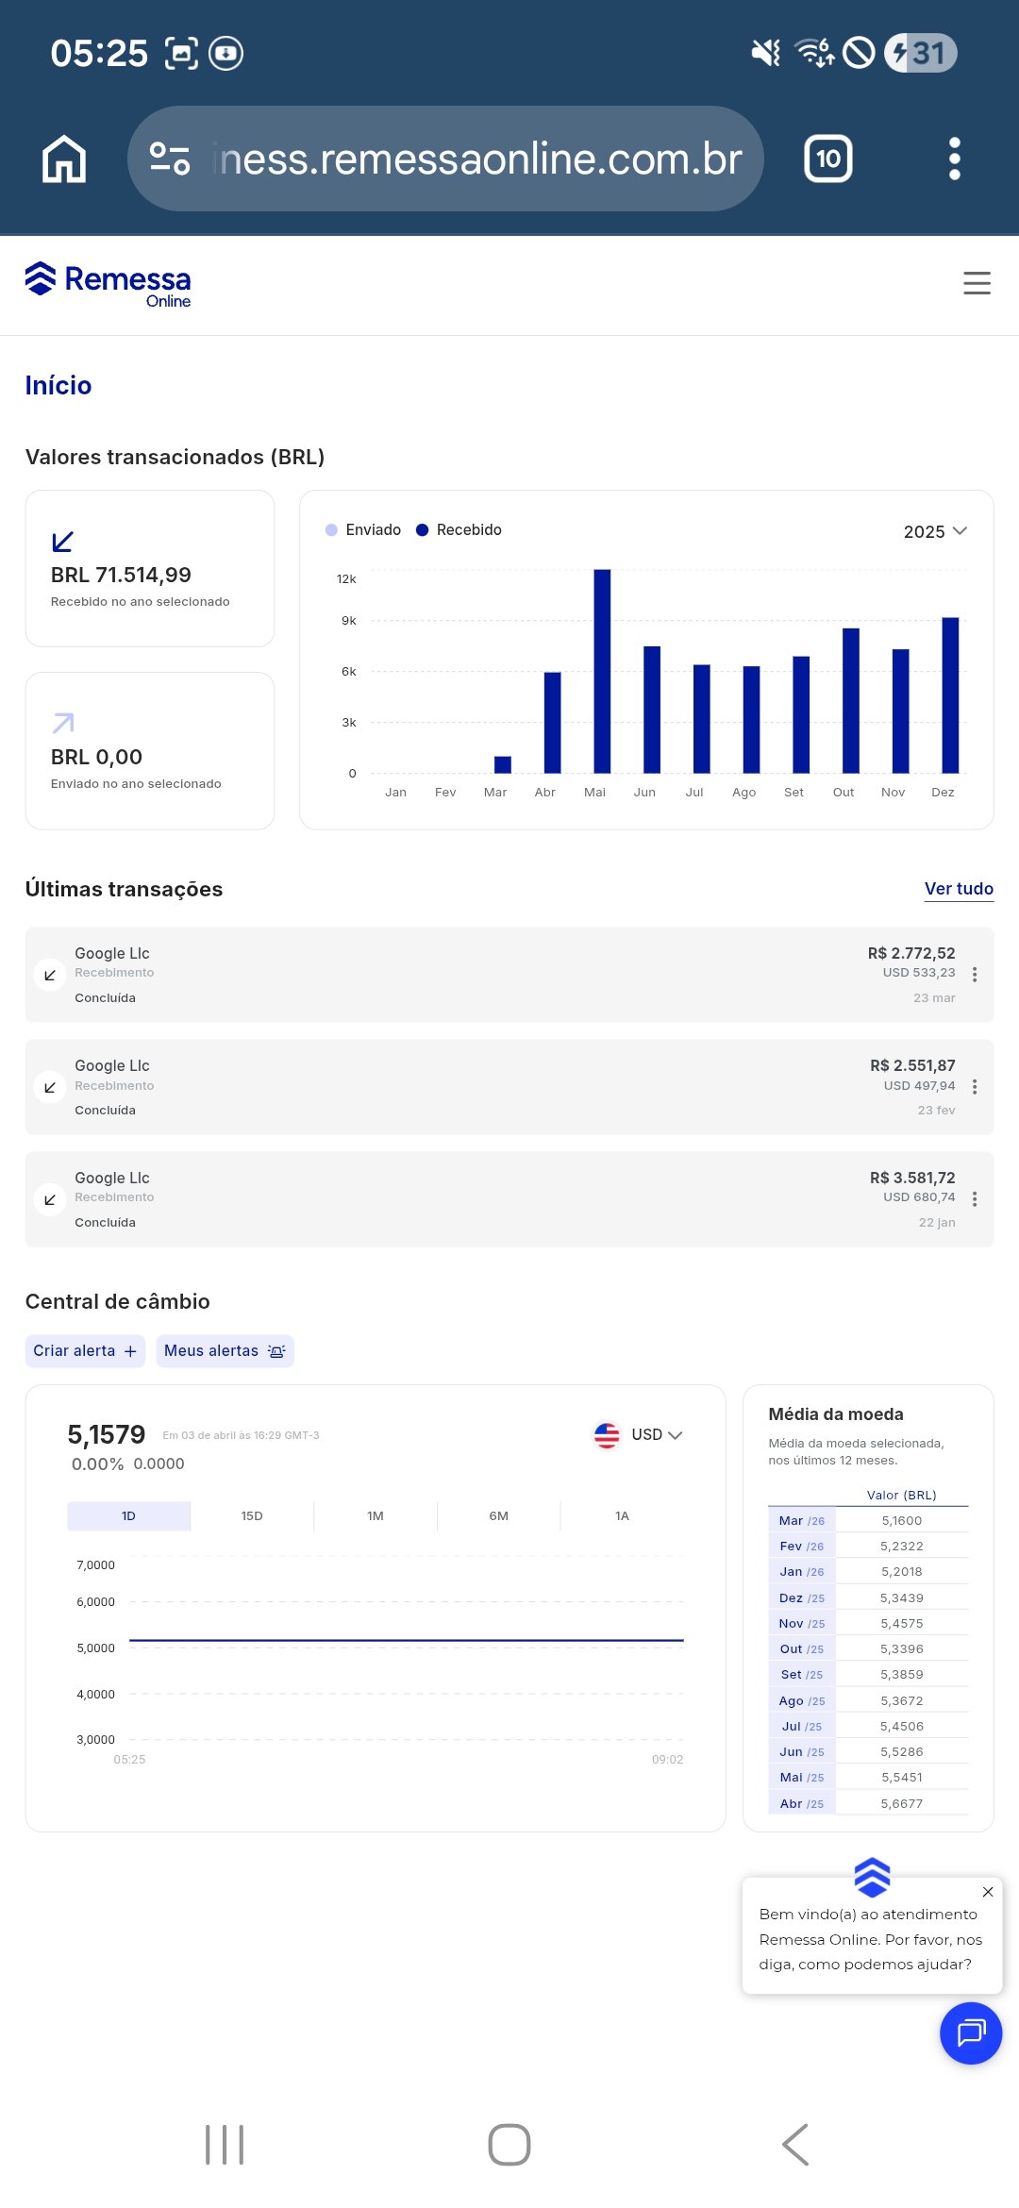Expand the 2025 year dropdown

pyautogui.click(x=934, y=531)
